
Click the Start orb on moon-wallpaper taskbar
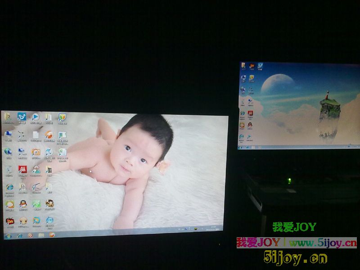tap(240, 148)
